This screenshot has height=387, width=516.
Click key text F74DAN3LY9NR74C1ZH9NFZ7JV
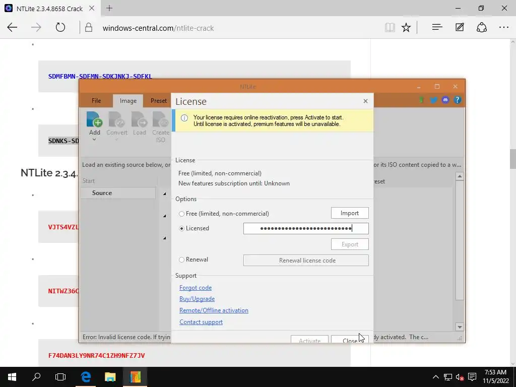(x=96, y=355)
